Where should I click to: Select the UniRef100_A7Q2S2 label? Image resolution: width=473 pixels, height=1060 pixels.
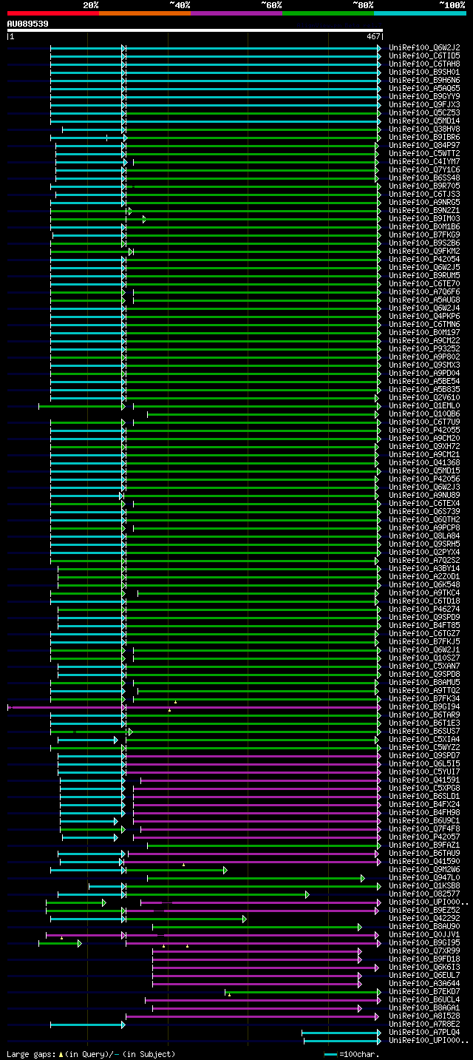[x=424, y=560]
